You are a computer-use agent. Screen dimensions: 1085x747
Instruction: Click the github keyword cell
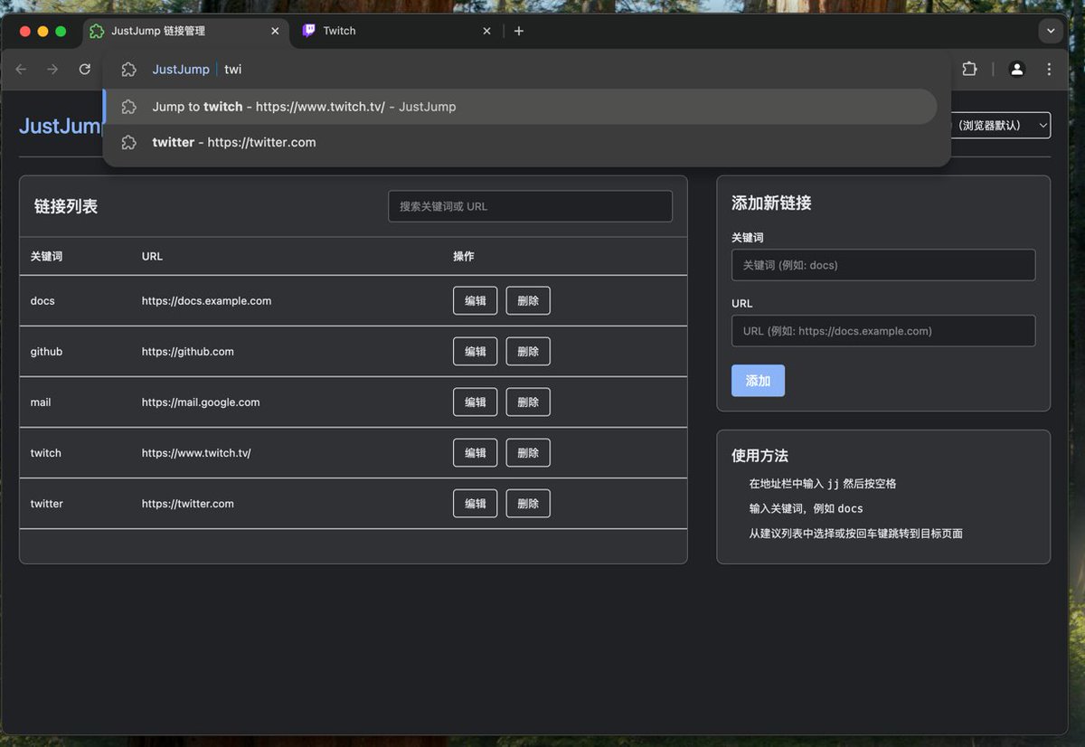(46, 352)
